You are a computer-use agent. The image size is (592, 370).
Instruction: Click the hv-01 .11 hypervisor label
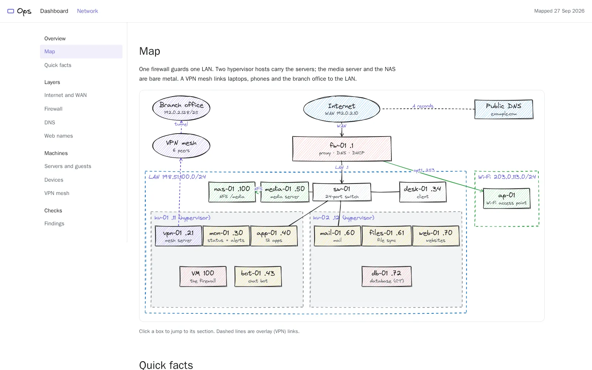(182, 218)
